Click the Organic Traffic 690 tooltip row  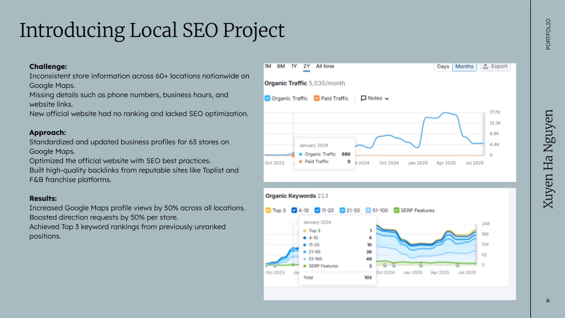tap(325, 154)
